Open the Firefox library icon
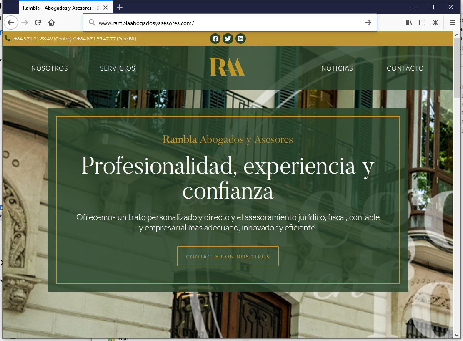Screen dimensions: 463x341 coord(409,23)
